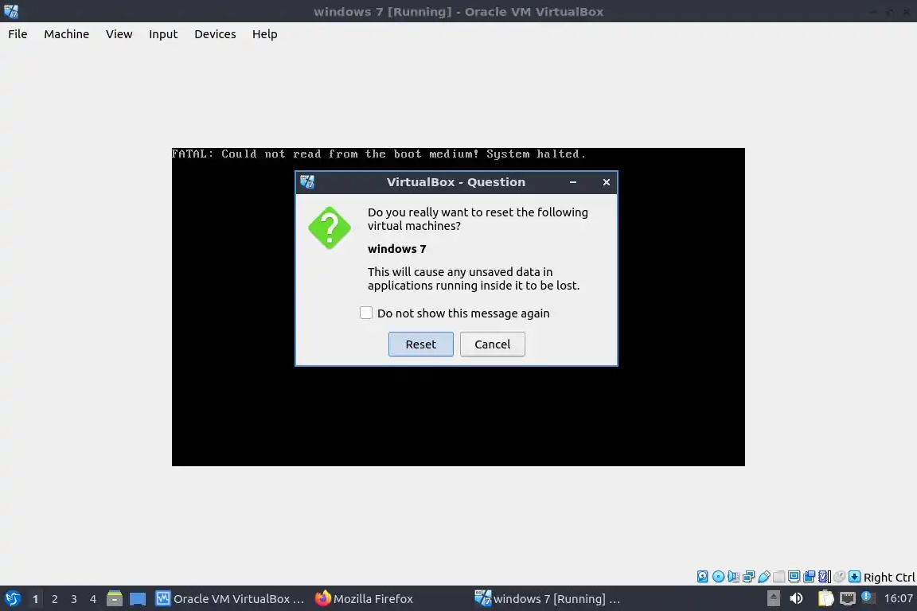Enable 'Do not show this message again'
Image resolution: width=917 pixels, height=611 pixels.
[366, 313]
